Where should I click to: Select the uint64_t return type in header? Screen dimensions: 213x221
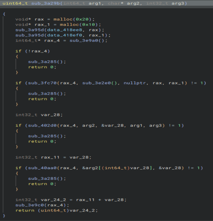pyautogui.click(x=15, y=3)
